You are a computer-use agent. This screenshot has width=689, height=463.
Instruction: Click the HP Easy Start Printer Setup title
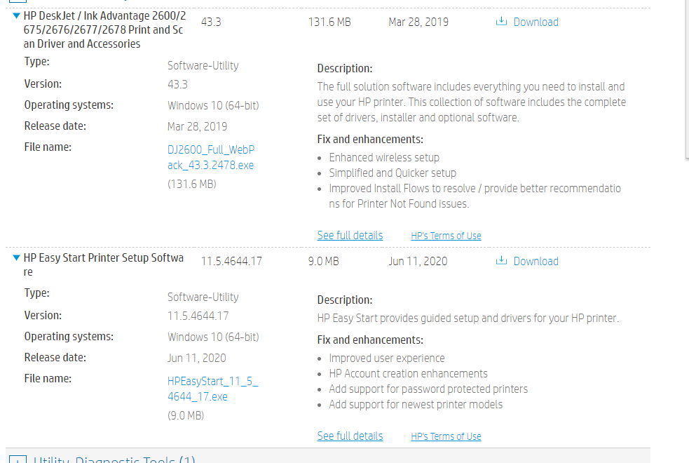[103, 258]
